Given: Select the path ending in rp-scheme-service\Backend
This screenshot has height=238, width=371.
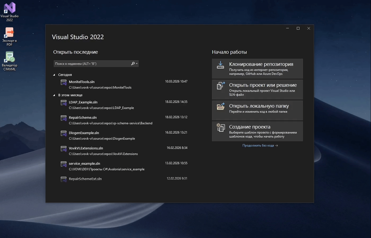Looking at the screenshot, I should (111, 123).
